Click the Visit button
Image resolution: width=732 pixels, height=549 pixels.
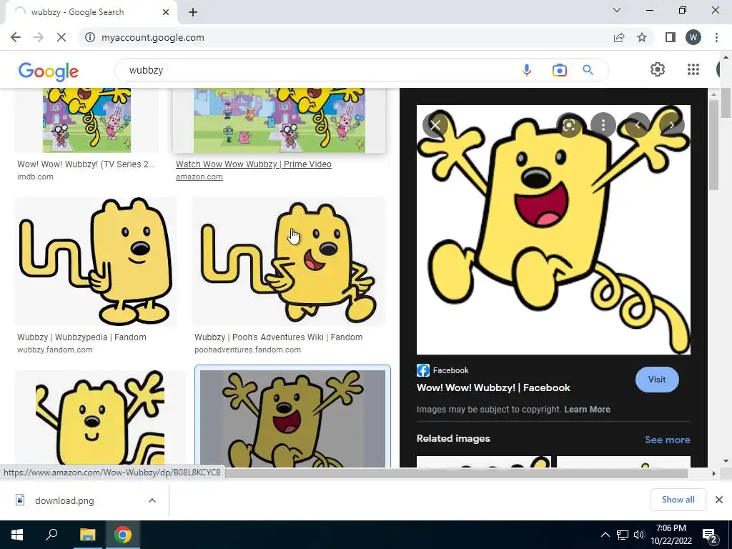pos(657,380)
